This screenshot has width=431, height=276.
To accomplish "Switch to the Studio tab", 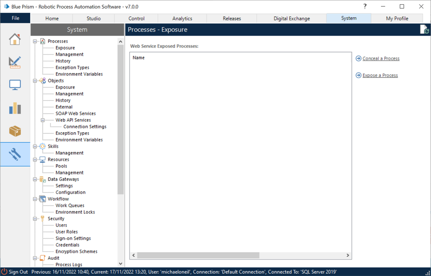I will (94, 19).
